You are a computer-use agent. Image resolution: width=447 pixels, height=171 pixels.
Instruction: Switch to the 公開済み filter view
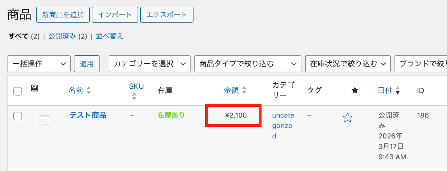click(62, 36)
